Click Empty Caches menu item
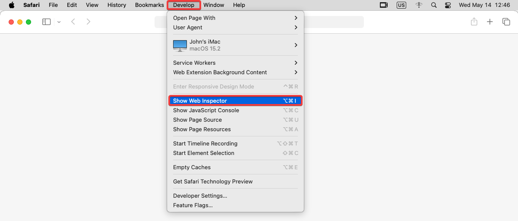This screenshot has height=221, width=518. tap(235, 167)
